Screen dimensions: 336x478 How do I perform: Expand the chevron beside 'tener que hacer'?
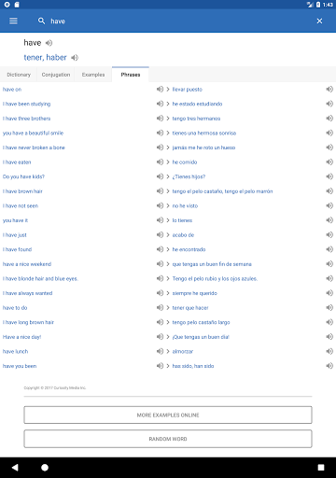pyautogui.click(x=168, y=307)
